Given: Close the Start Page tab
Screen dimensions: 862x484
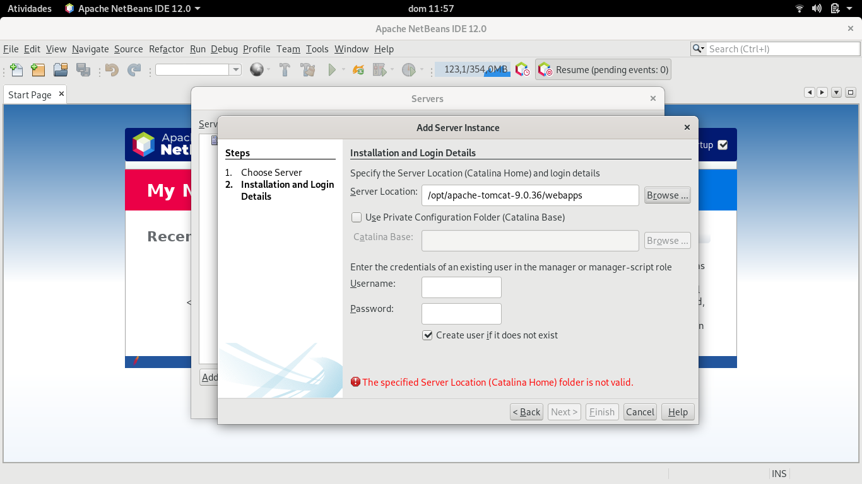Looking at the screenshot, I should (61, 94).
